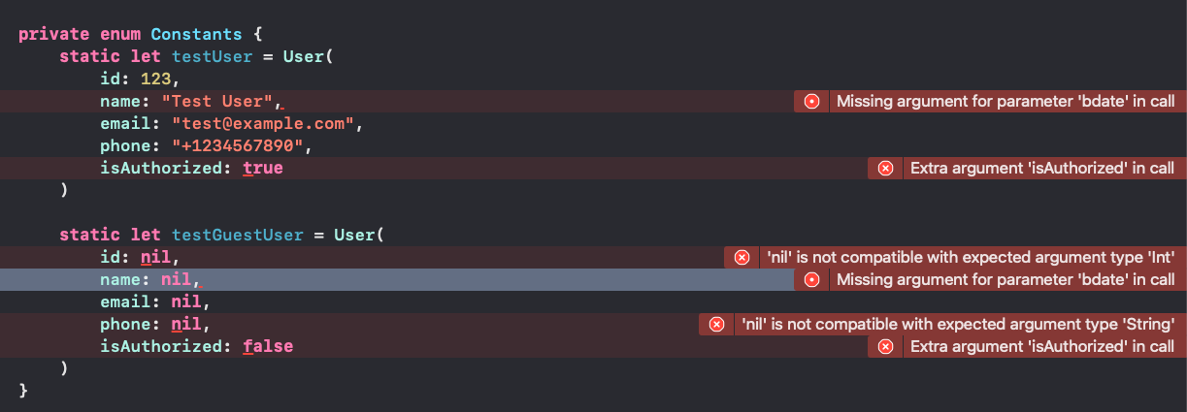Click the error icon beside 'isAuthorized: false'
The image size is (1187, 412).
coord(885,347)
